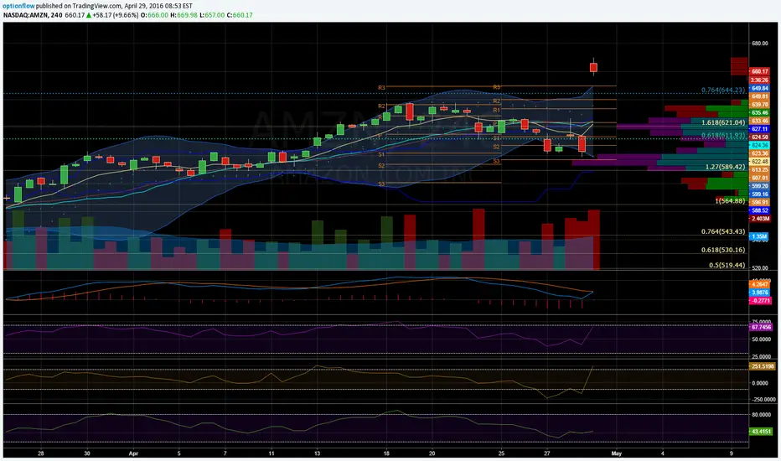Viewport: 781px width, 461px height.
Task: Click the Fibonacci label 0.764(644.23)
Action: (723, 91)
